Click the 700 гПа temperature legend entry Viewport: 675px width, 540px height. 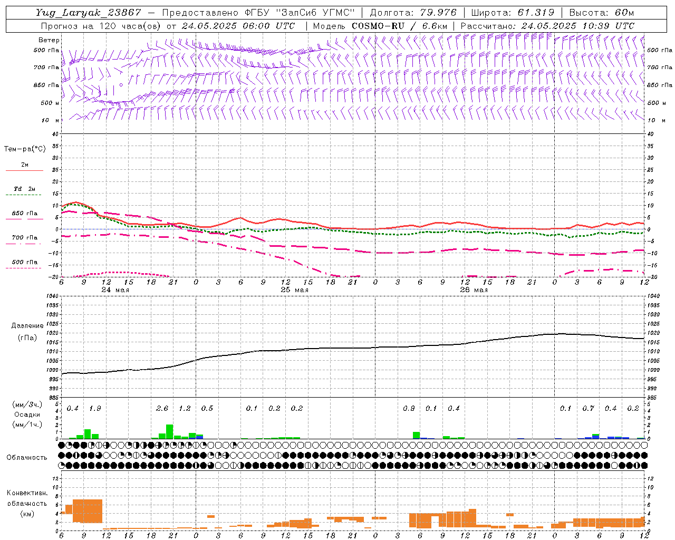25,238
